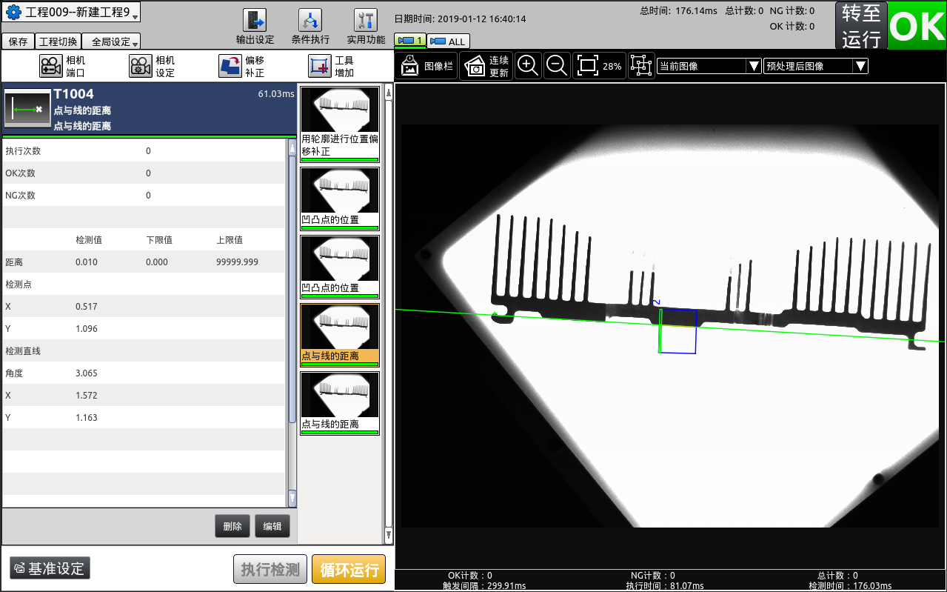Open the 输出设定 output settings icon
Screen dimensions: 947x592
click(x=255, y=21)
